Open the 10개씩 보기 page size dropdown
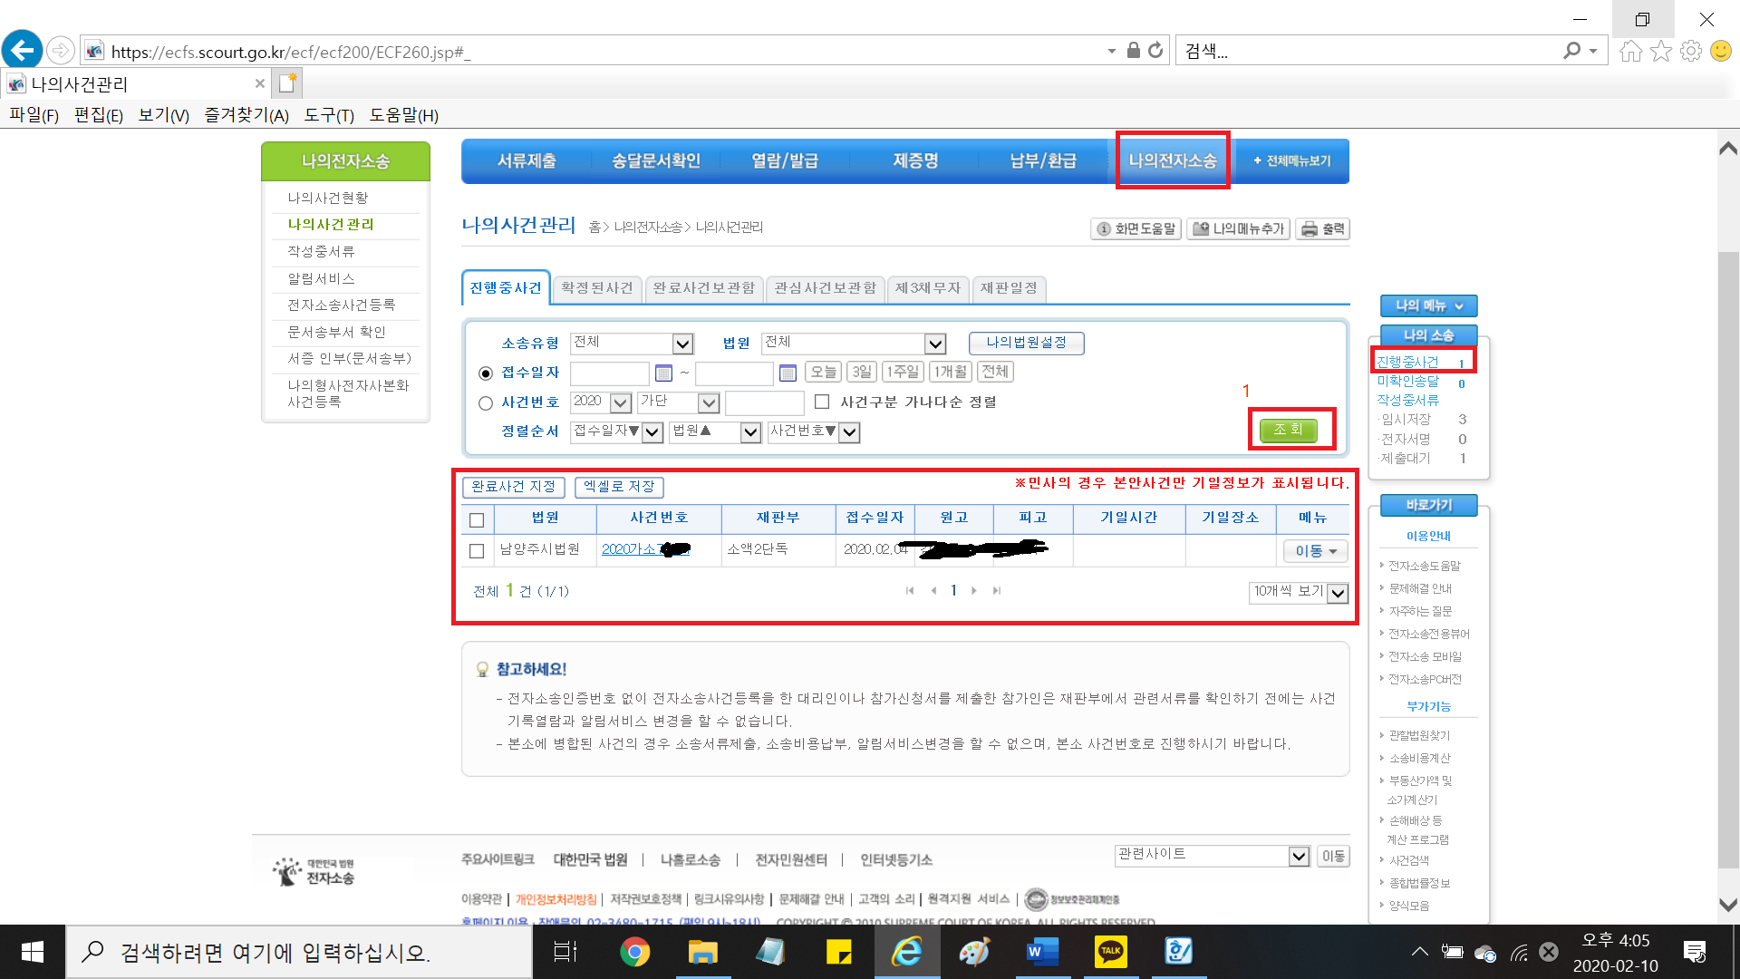This screenshot has height=979, width=1740. coord(1338,593)
